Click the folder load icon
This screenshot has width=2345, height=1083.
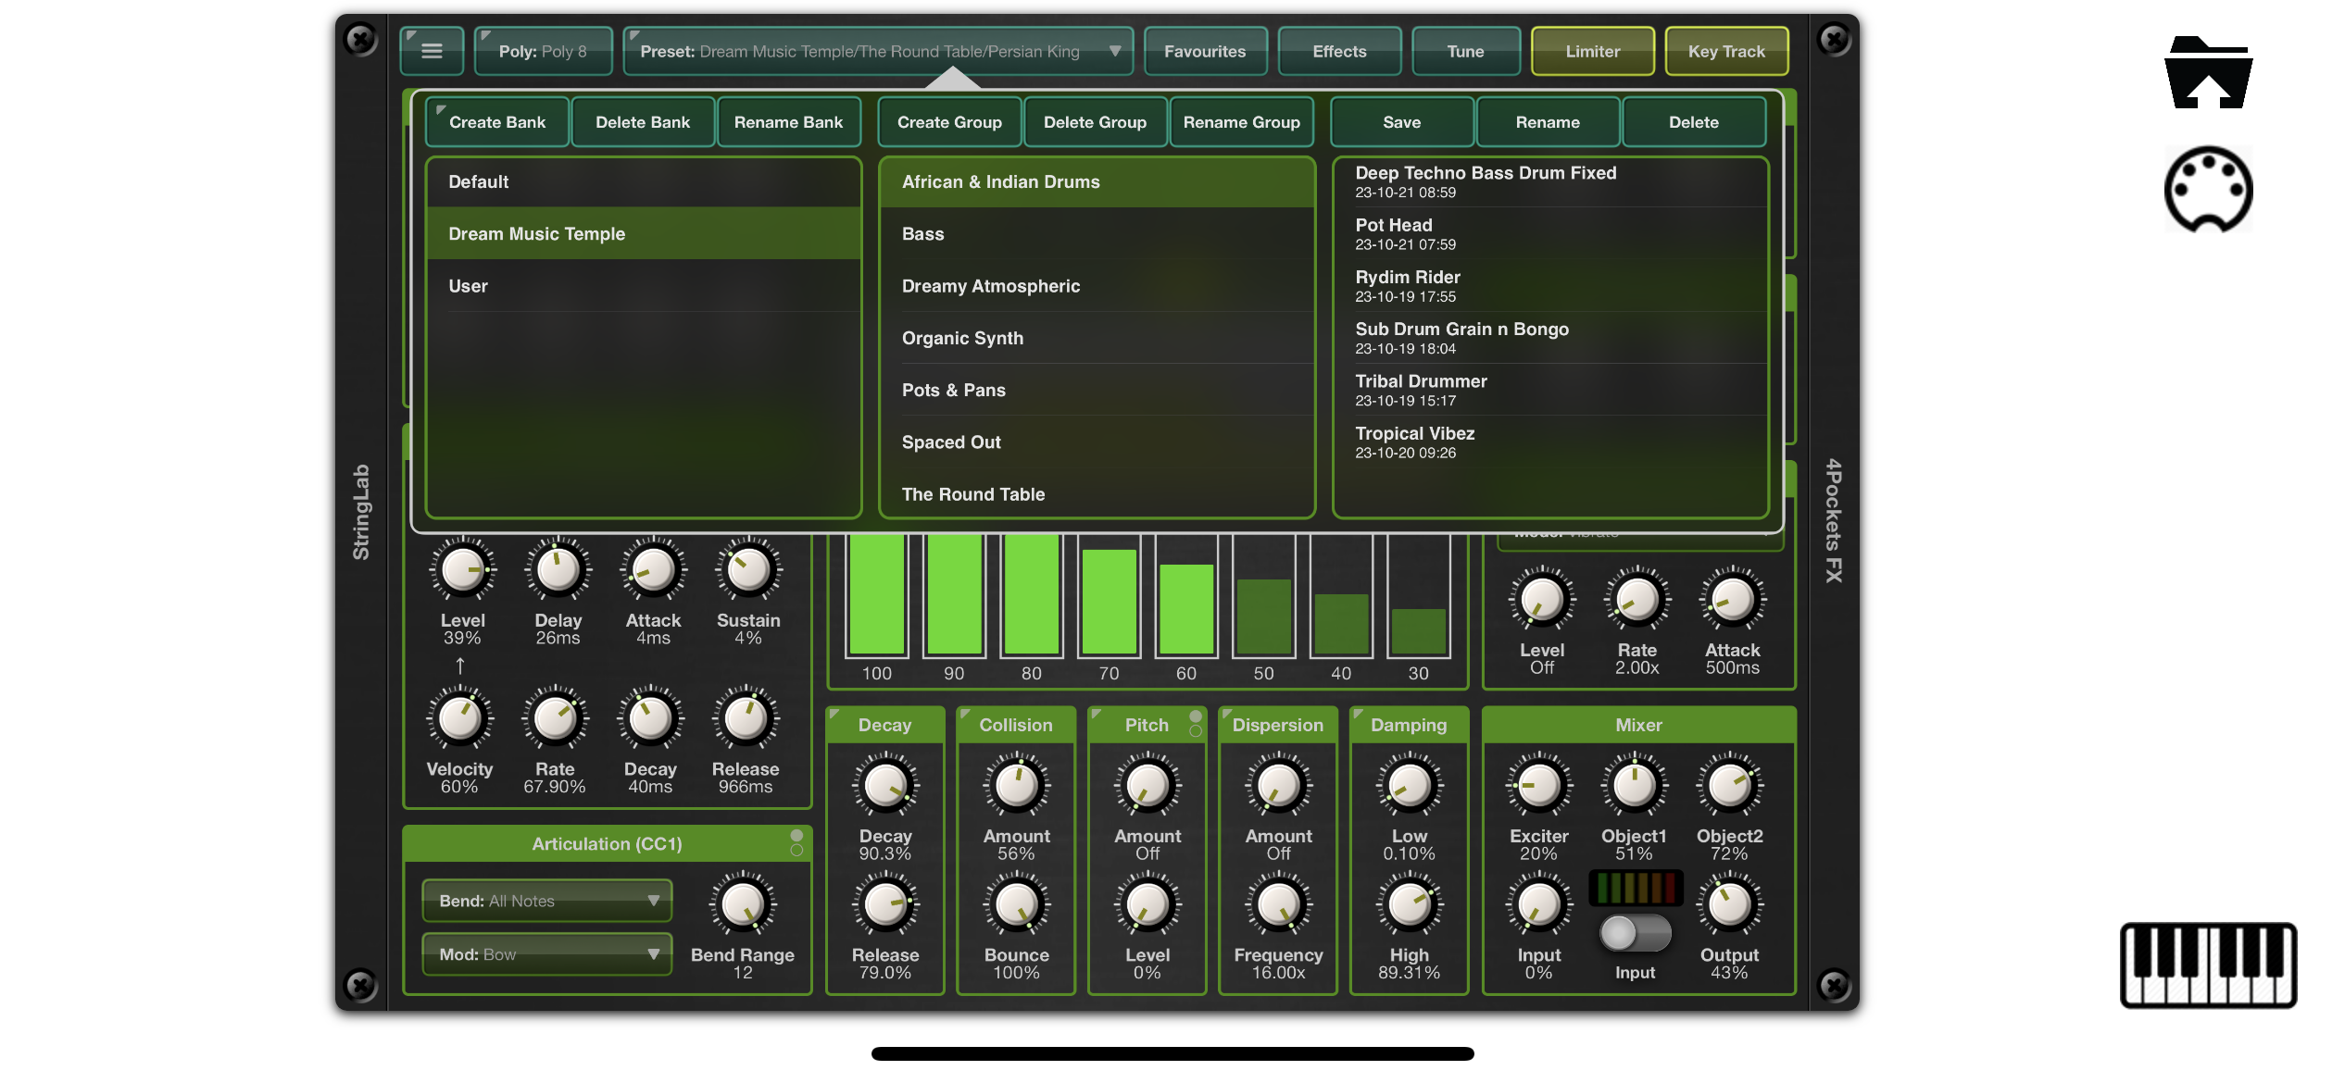click(x=2208, y=74)
